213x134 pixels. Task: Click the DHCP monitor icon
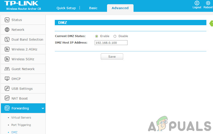click(7, 79)
